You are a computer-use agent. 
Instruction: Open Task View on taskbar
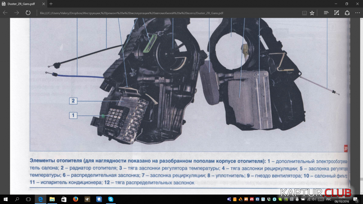coord(28,199)
